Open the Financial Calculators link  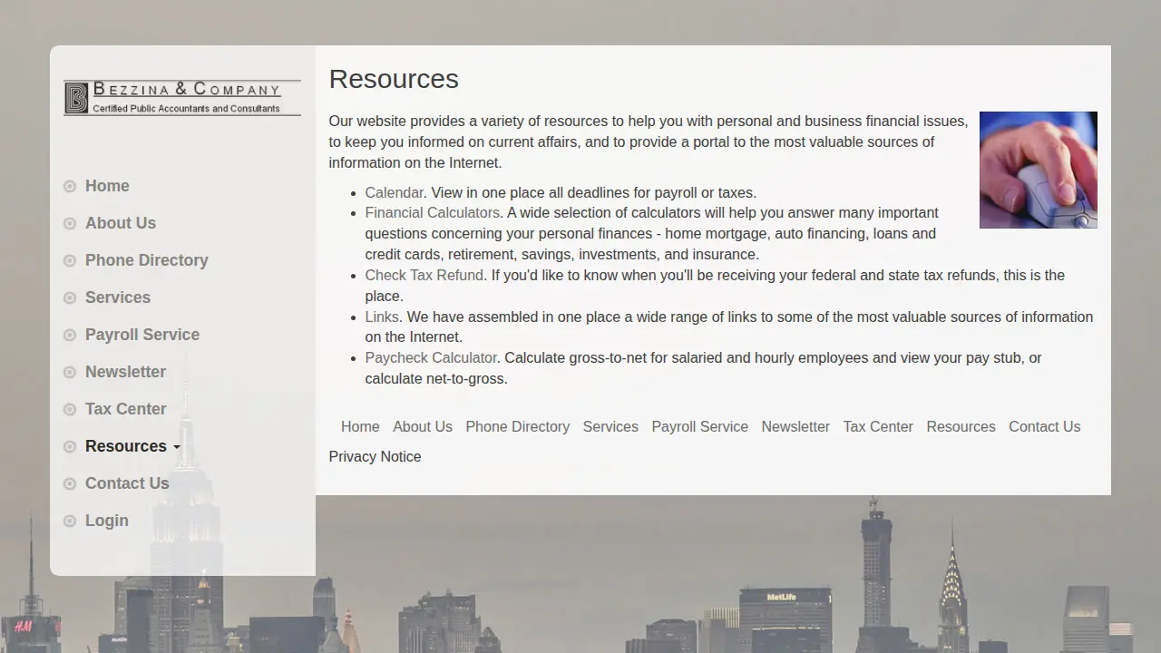coord(433,212)
